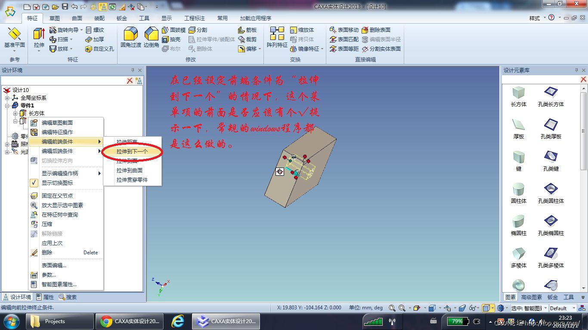The height and width of the screenshot is (330, 588).
Task: Click 编辑草图截面 in context menu
Action: [66, 122]
